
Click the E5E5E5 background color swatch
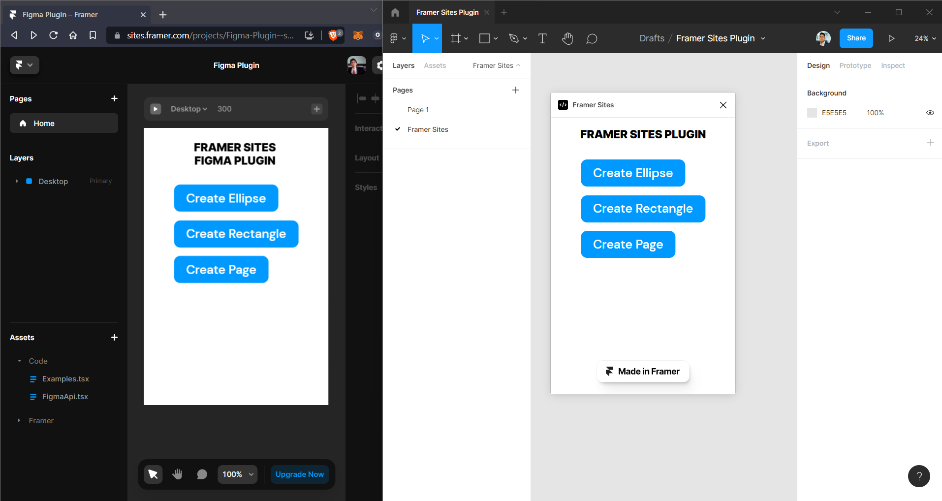pyautogui.click(x=812, y=113)
